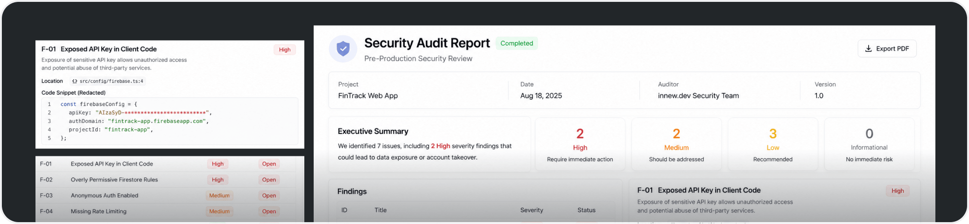Screen dimensions: 969x224
Task: Click the Open status on row F-03
Action: pos(269,196)
